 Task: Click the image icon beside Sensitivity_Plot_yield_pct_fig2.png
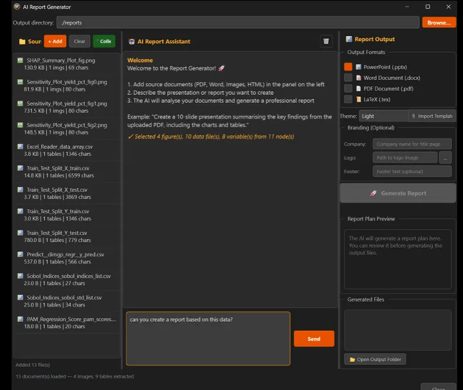[x=20, y=125]
